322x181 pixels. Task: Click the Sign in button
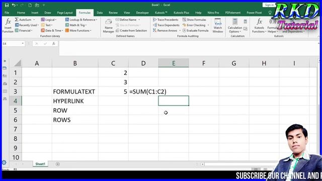[x=269, y=5]
